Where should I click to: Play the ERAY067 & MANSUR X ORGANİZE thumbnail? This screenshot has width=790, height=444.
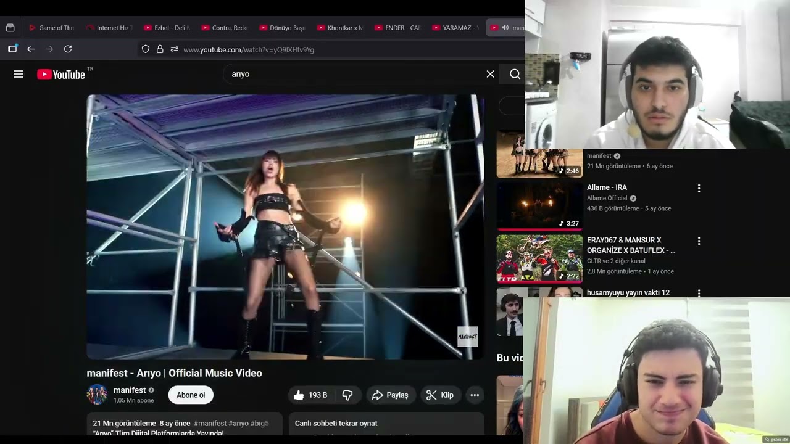click(539, 258)
